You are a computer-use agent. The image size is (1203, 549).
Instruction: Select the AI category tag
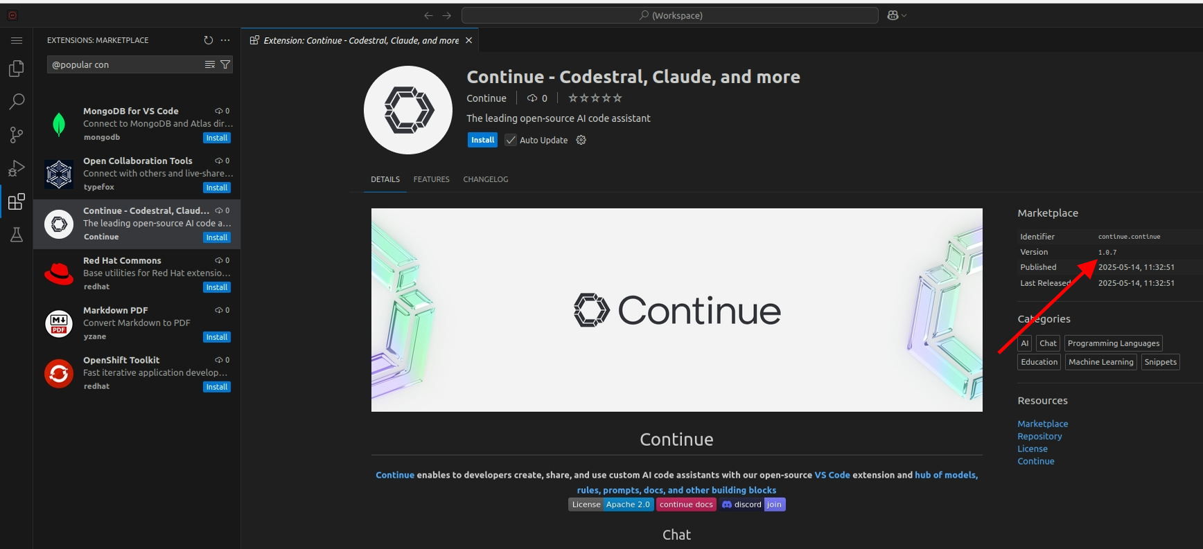[x=1025, y=343]
